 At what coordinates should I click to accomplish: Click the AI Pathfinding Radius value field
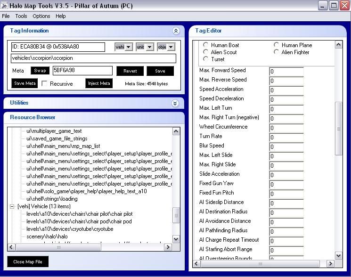(x=286, y=231)
